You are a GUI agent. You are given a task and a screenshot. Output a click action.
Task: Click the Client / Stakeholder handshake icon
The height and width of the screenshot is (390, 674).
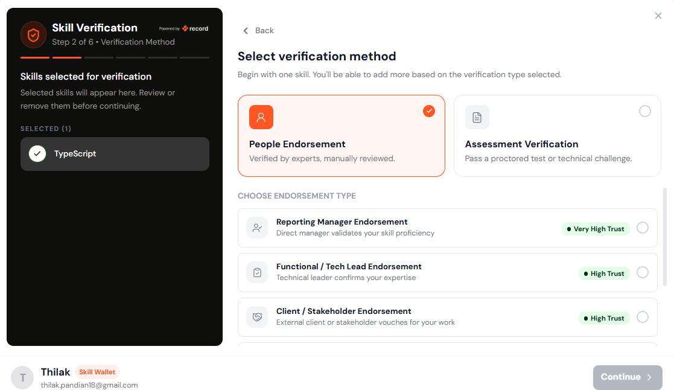(x=257, y=318)
